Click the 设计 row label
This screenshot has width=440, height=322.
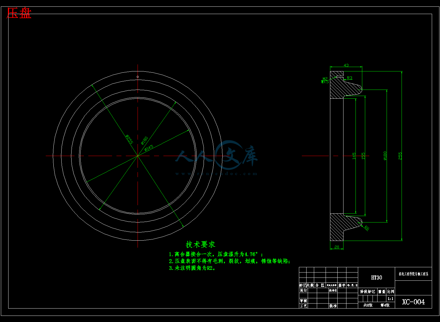pos(303,290)
